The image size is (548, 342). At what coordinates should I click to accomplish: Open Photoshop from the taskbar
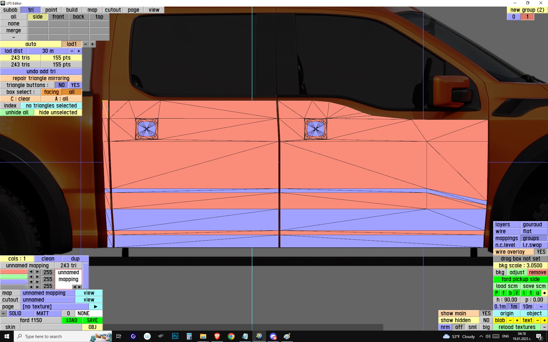click(x=175, y=336)
